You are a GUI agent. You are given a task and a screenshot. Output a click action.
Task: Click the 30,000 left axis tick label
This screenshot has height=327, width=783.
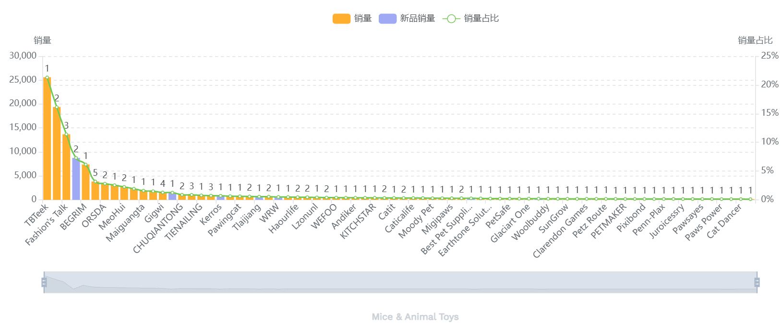[23, 56]
